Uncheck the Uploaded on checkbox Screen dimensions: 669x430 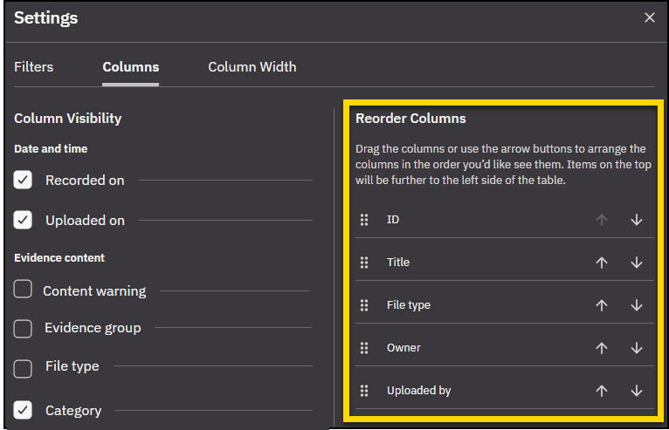(x=24, y=220)
